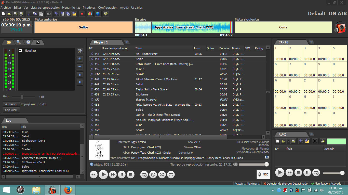Click the cut (scissors) icon in the main toolbar

coord(29,14)
